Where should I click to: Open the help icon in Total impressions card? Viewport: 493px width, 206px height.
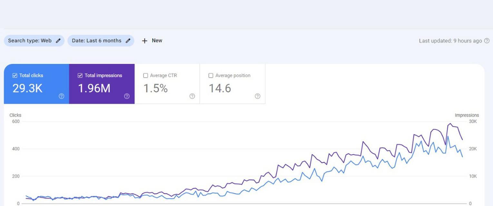pos(127,96)
